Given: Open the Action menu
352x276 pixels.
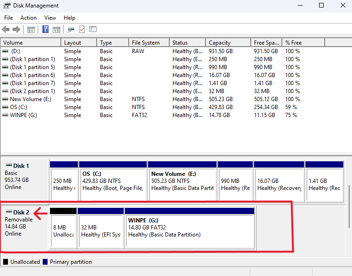Looking at the screenshot, I should coord(28,18).
